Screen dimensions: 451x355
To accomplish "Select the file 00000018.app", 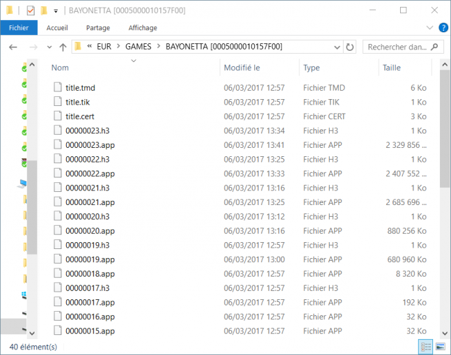I will [x=90, y=274].
